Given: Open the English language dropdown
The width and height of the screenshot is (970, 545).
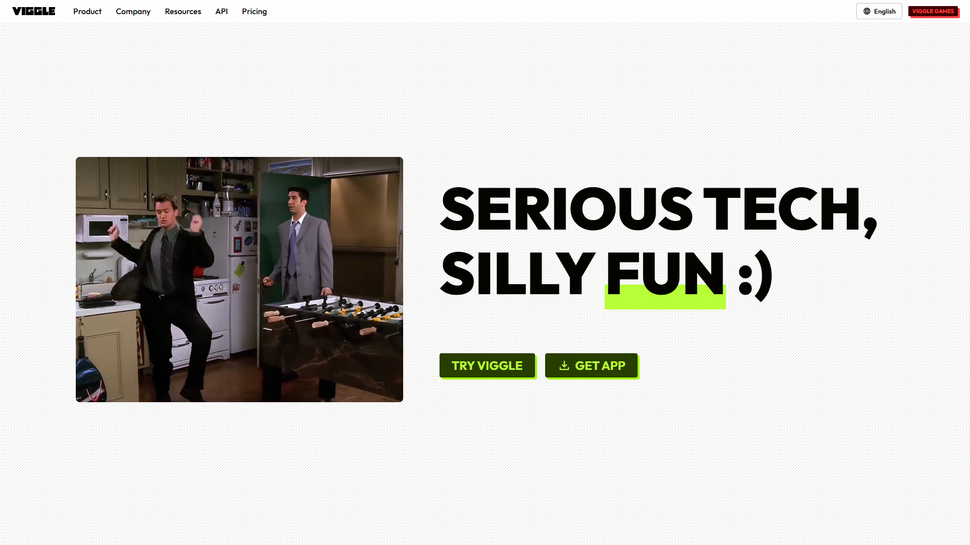Looking at the screenshot, I should 879,11.
